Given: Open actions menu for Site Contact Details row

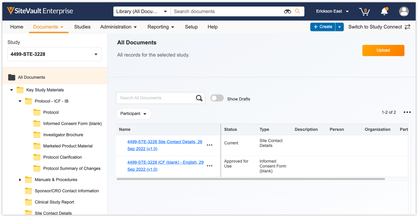Looking at the screenshot, I should click(209, 145).
